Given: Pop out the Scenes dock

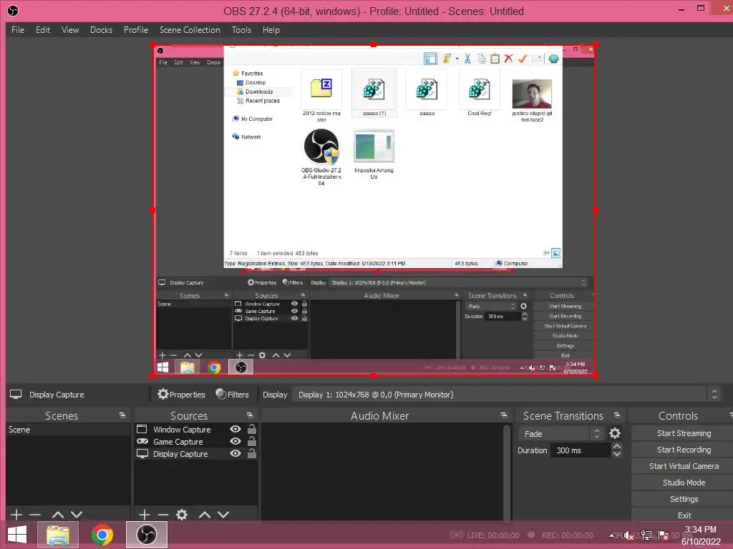Looking at the screenshot, I should click(122, 415).
